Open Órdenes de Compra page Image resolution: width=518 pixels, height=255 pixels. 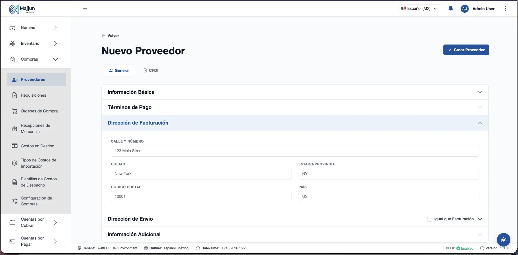[x=37, y=111]
